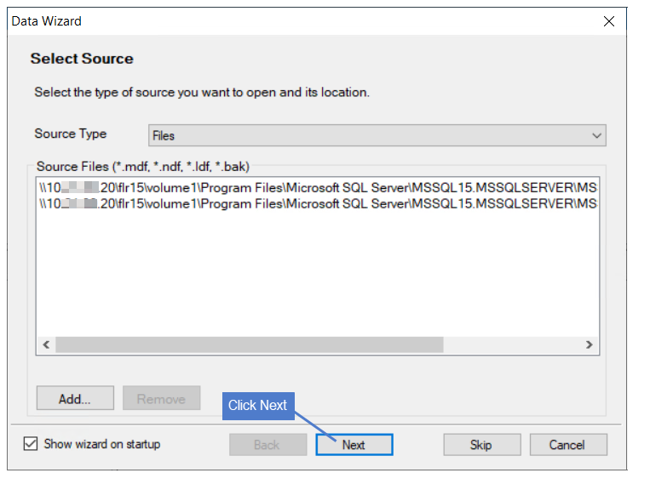
Task: Click the blue "Click Next" callout label
Action: (x=258, y=406)
